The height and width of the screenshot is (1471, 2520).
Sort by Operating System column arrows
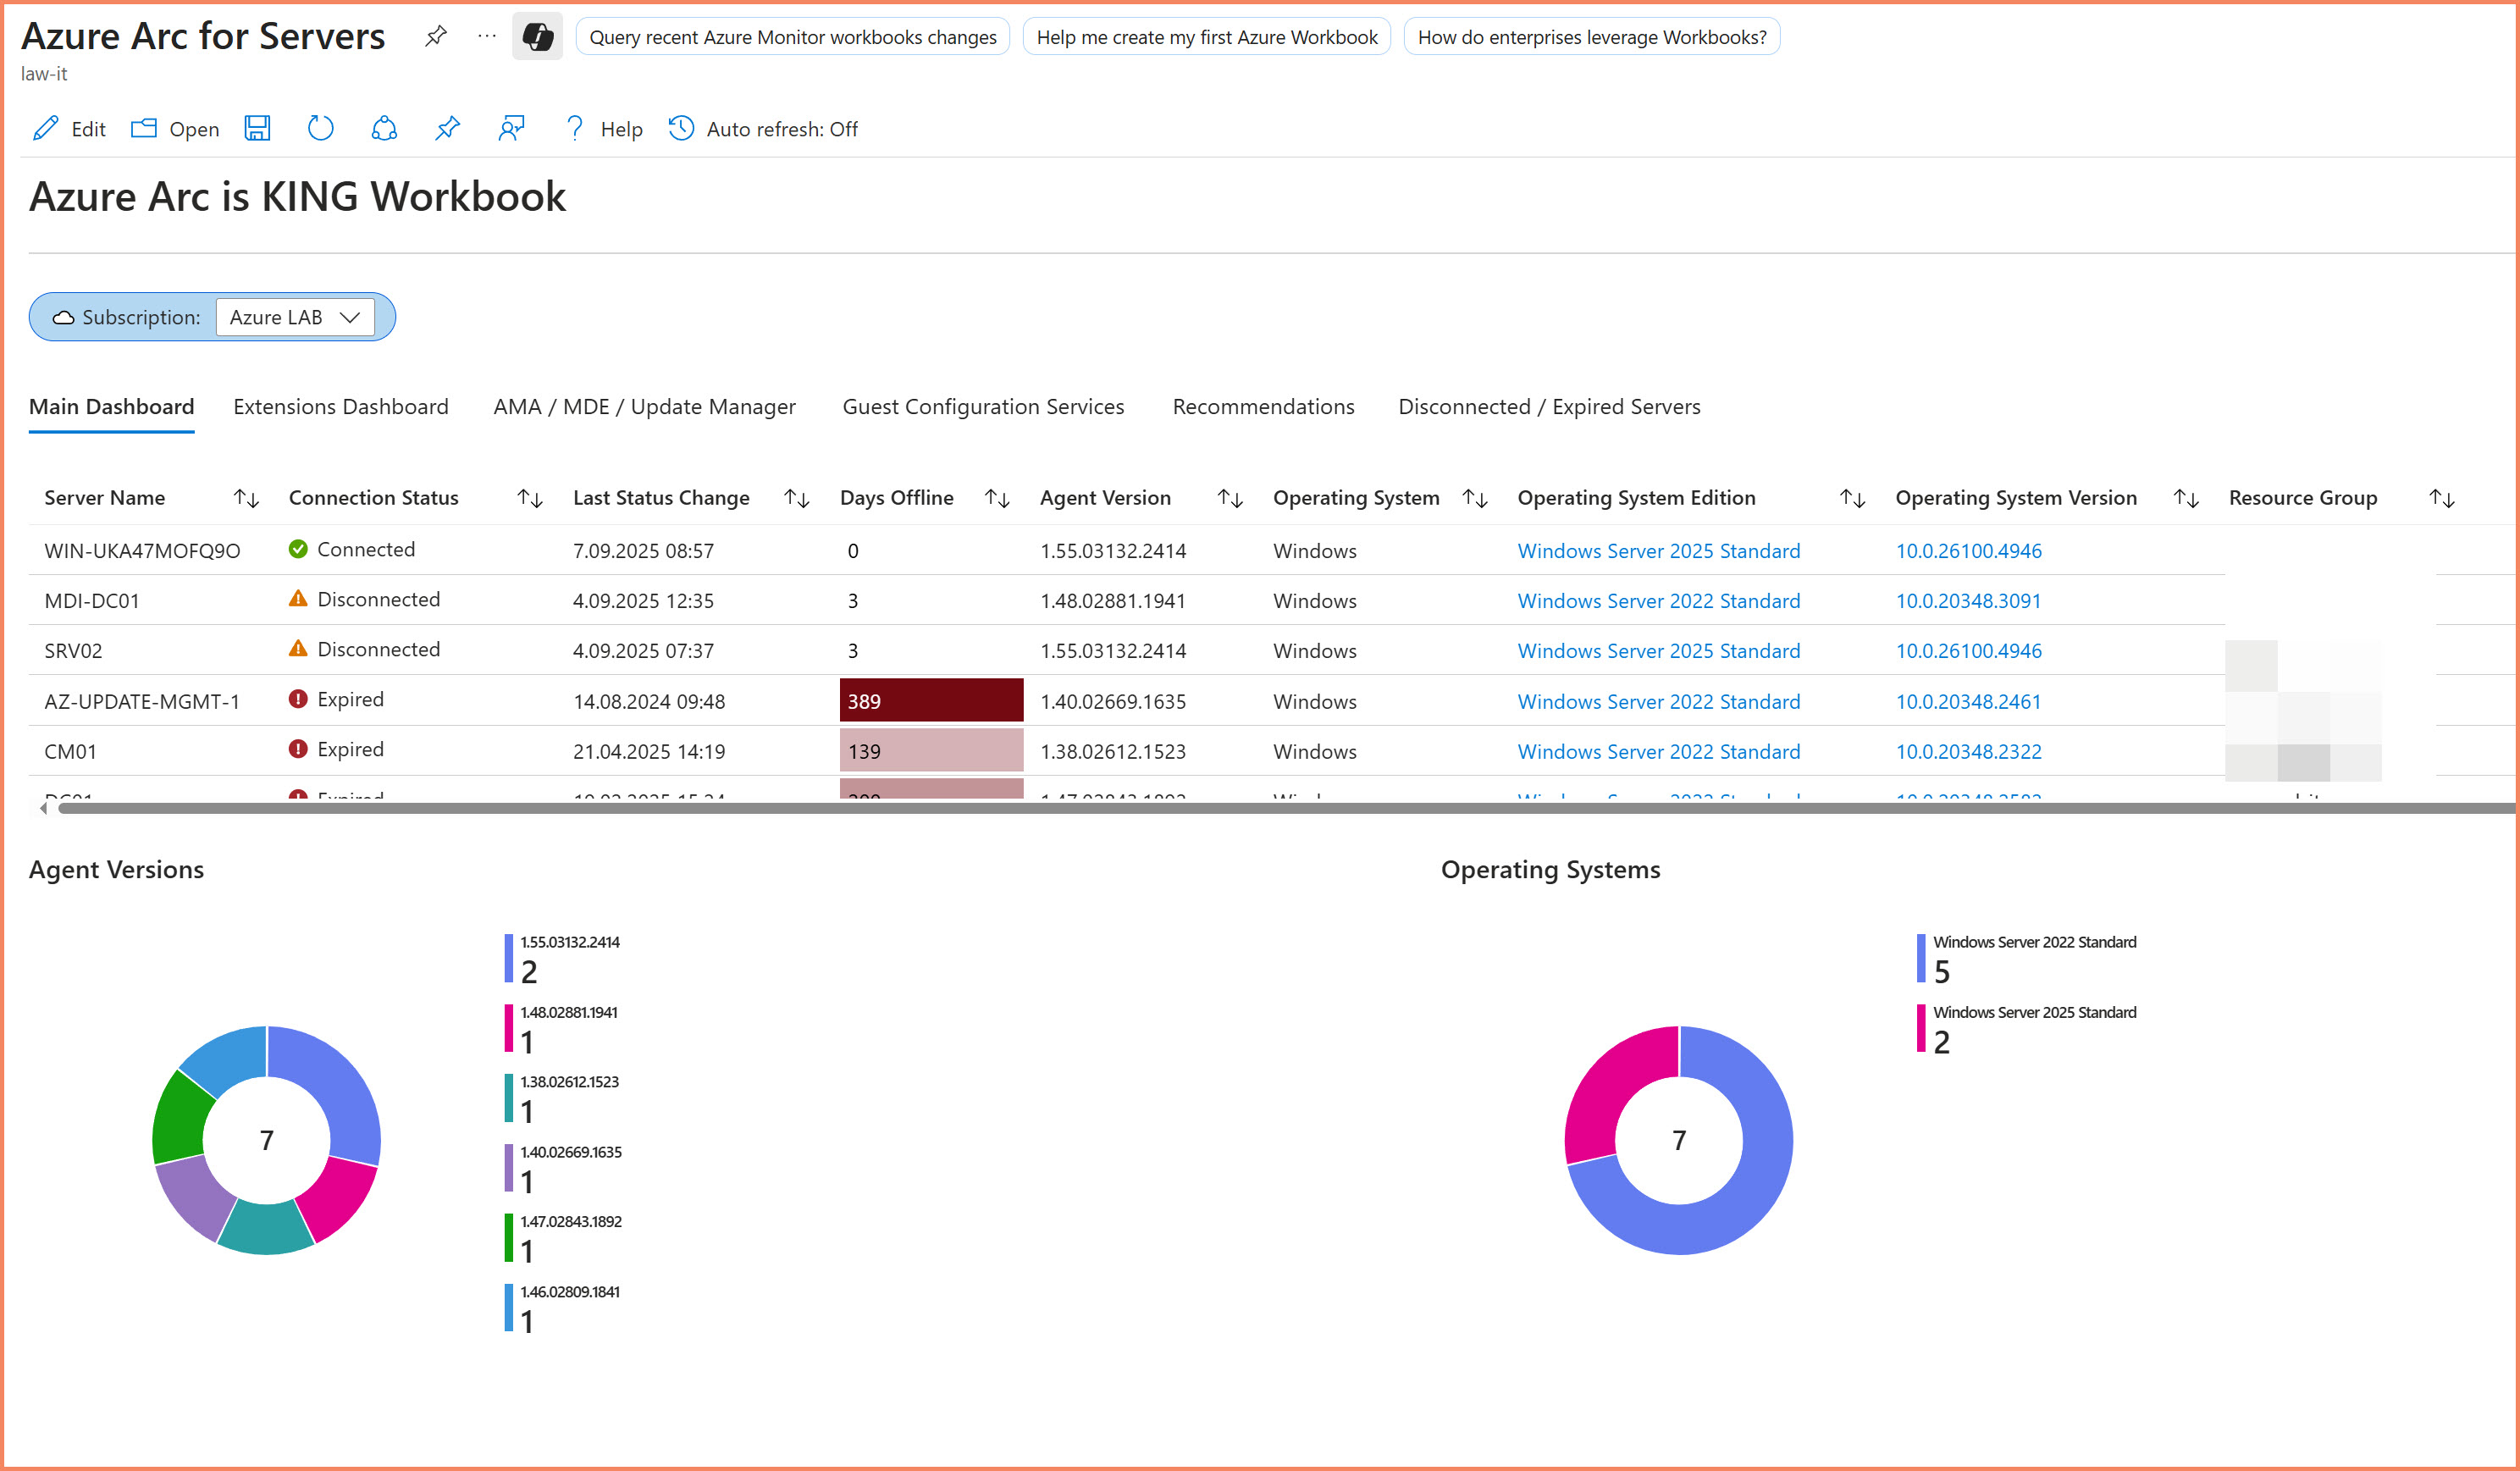click(x=1475, y=498)
